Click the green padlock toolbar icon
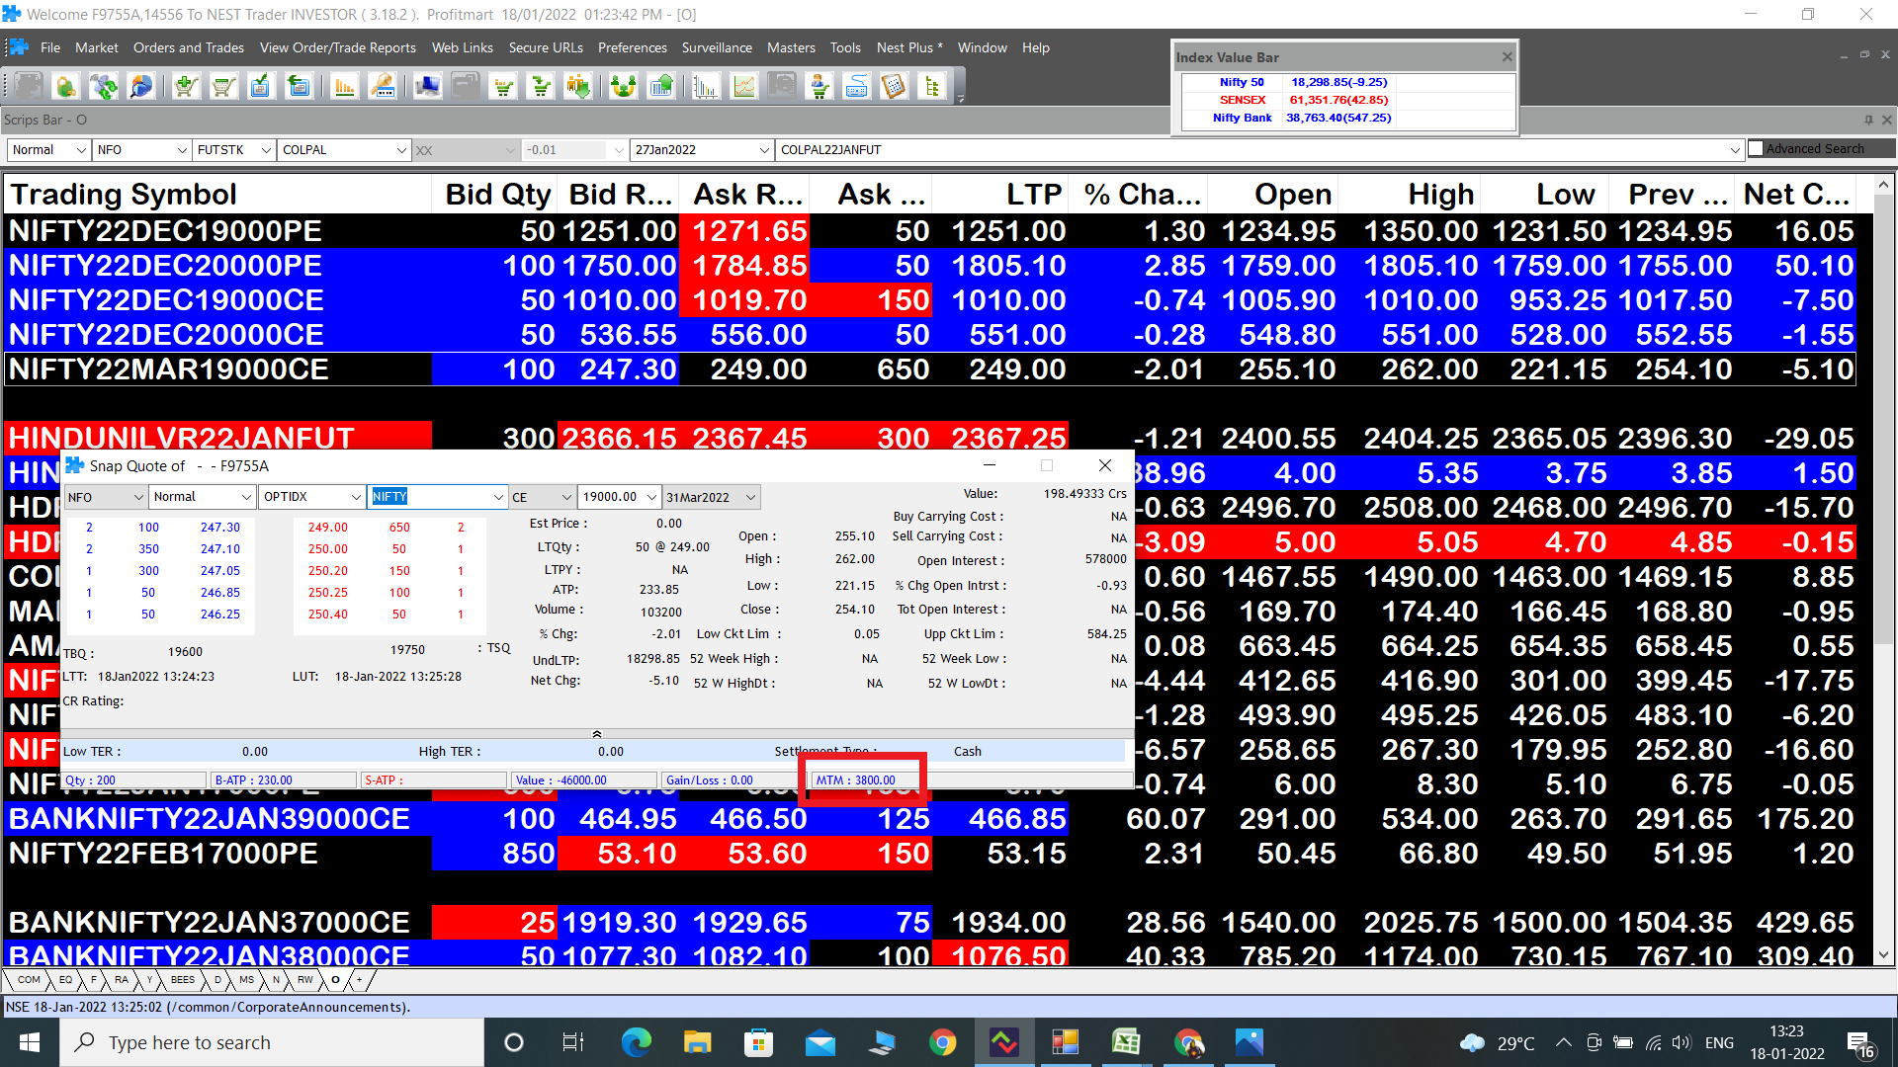 click(x=65, y=87)
